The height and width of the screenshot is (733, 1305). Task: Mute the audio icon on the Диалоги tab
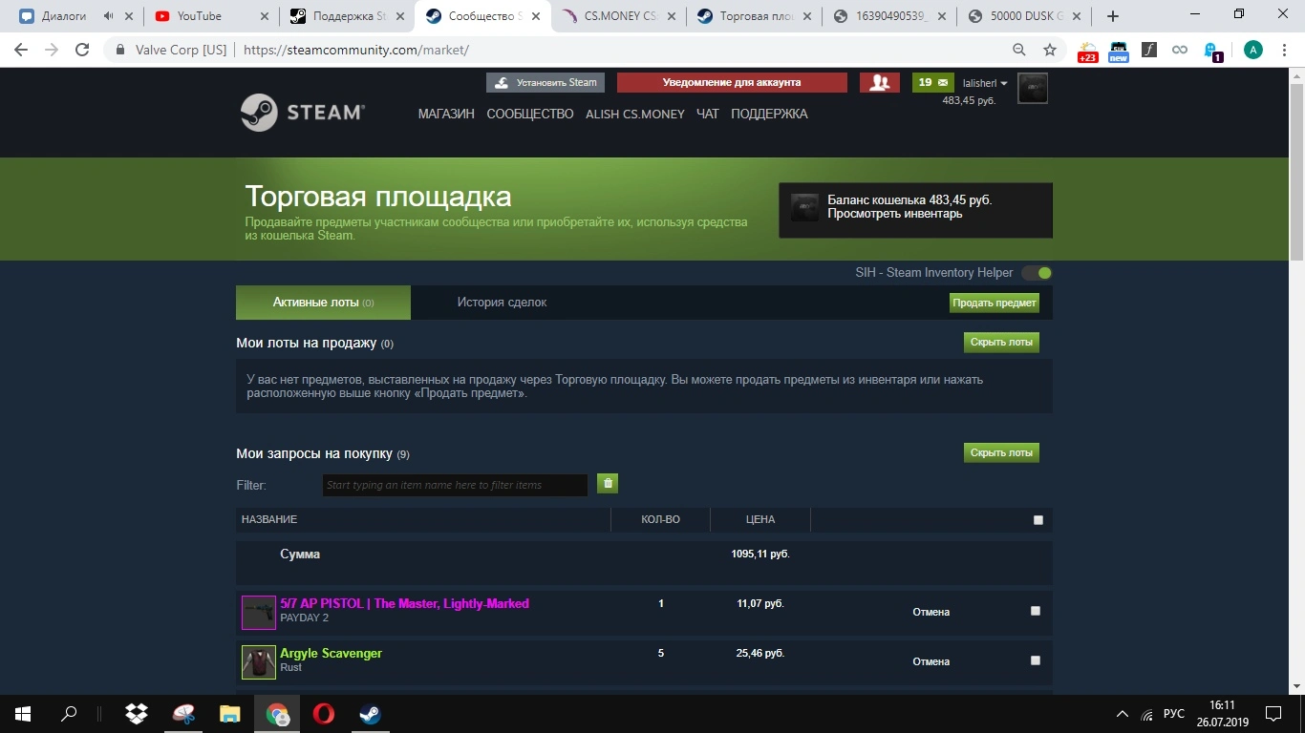107,16
